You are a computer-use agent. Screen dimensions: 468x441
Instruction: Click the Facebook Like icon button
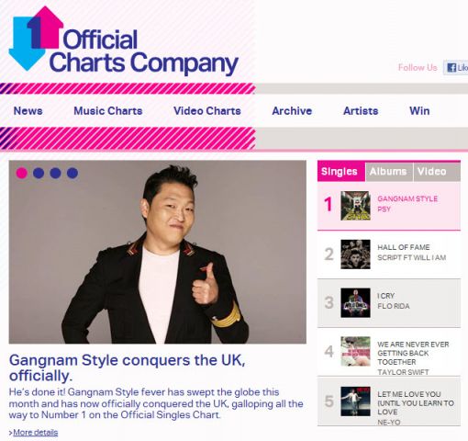456,67
